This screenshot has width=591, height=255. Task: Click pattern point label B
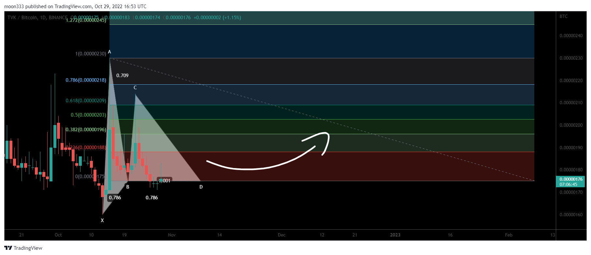[128, 187]
